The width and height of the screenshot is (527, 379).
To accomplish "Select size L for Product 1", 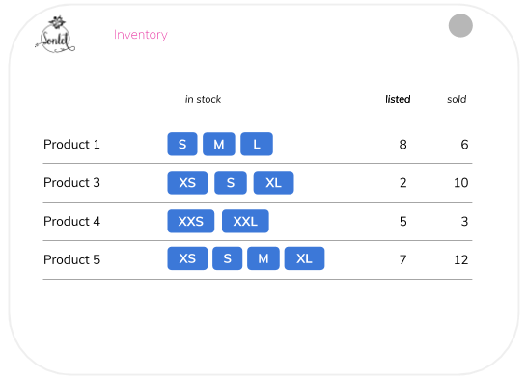I will [x=257, y=144].
